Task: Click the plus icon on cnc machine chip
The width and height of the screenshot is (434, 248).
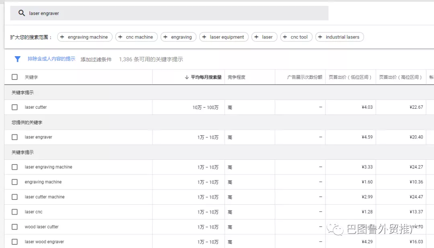Action: coord(119,37)
